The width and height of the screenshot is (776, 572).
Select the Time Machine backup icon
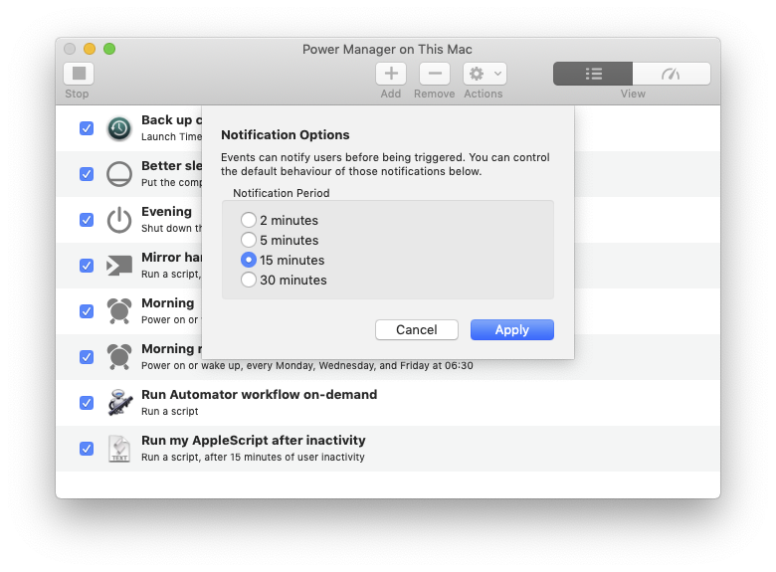[x=119, y=128]
